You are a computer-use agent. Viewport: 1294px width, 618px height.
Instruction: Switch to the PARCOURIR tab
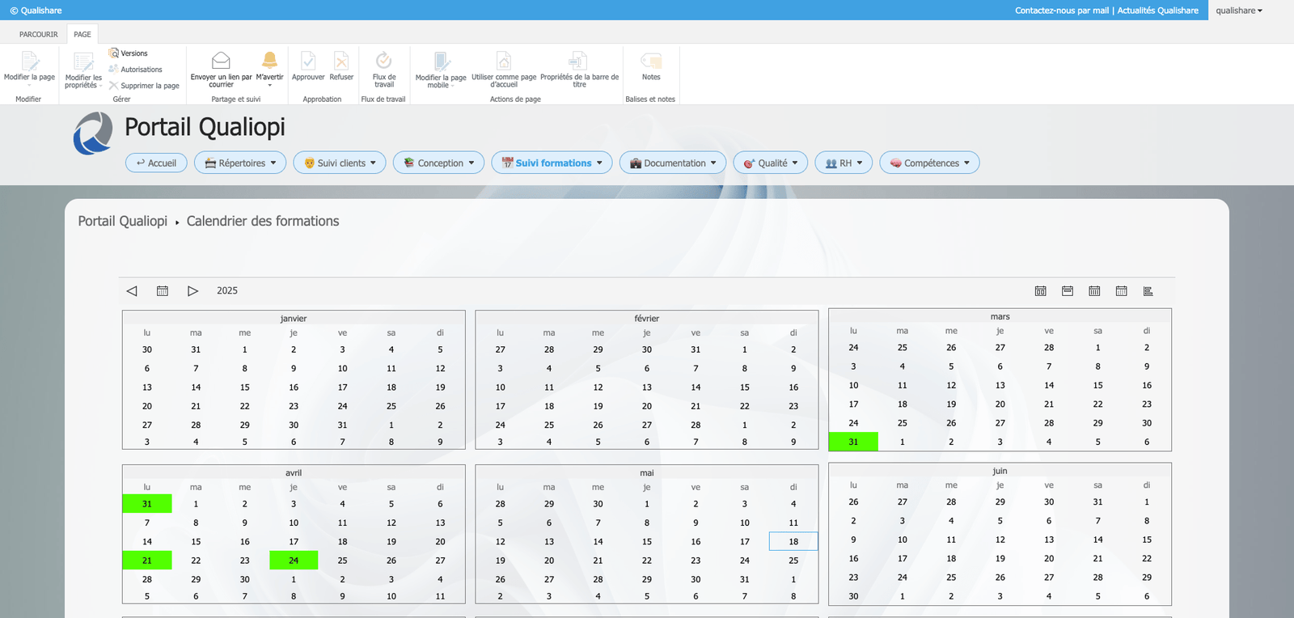(39, 35)
